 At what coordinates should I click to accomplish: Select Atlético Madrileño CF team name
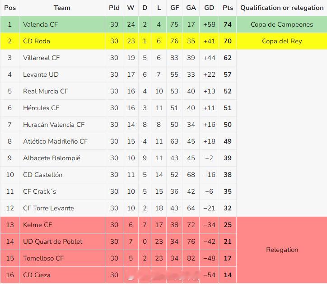coord(56,141)
